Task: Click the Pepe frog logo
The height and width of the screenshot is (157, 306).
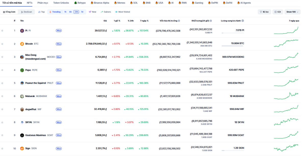Action: (x=22, y=70)
